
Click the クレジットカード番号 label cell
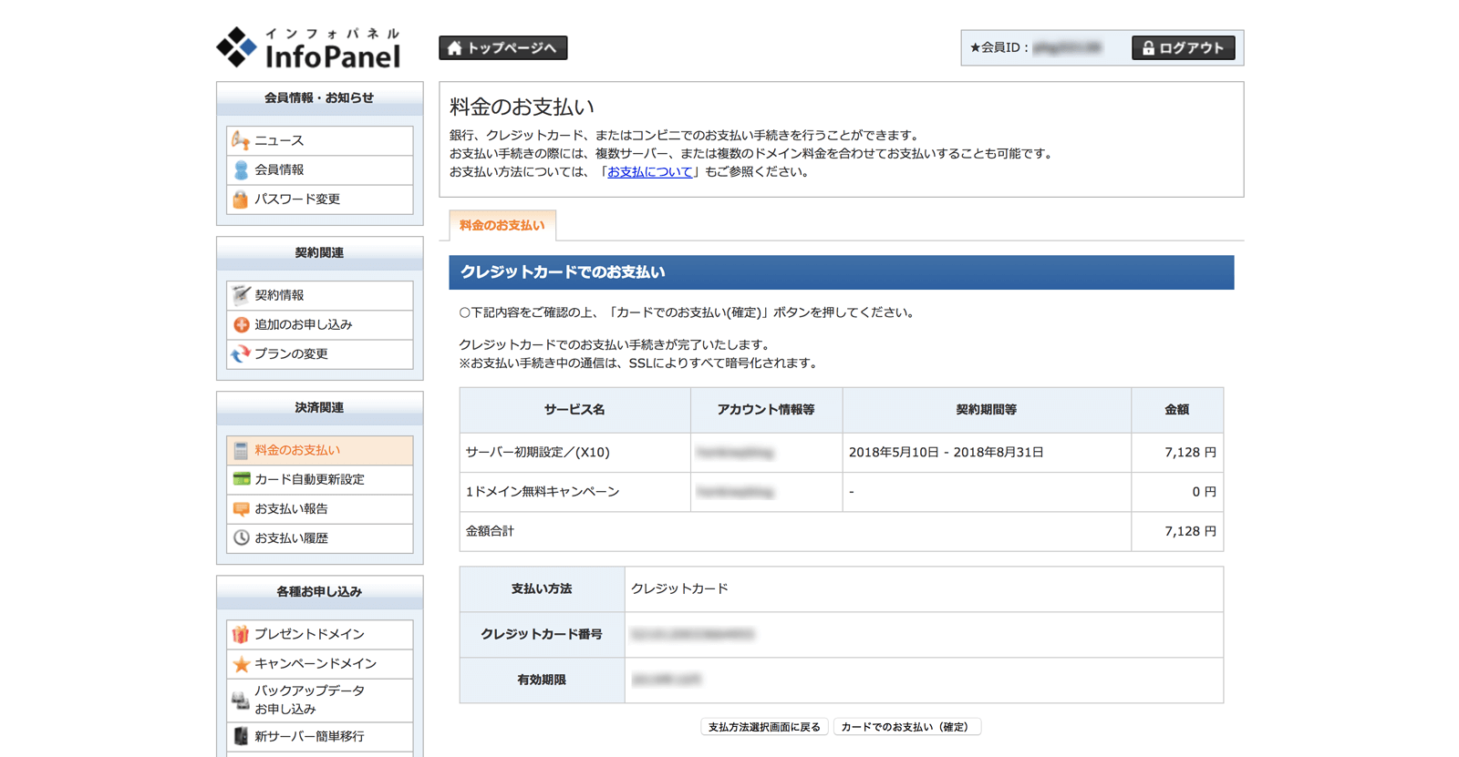542,634
